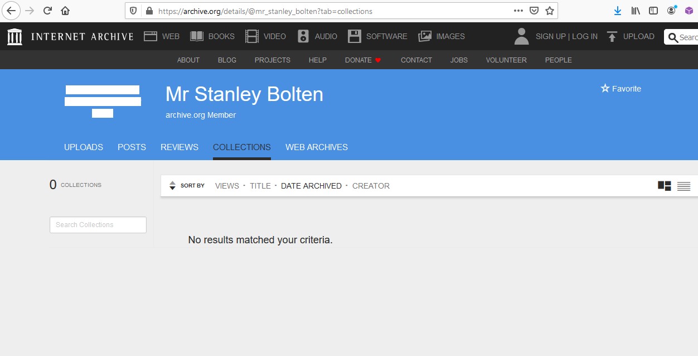Click the Internet Archive temple logo

15,36
